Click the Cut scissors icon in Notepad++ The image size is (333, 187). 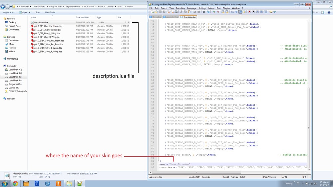pyautogui.click(x=181, y=12)
